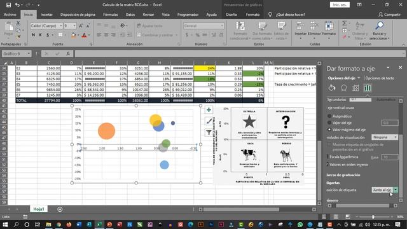Click the Compartir button
This screenshot has height=229, width=407.
[x=389, y=15]
